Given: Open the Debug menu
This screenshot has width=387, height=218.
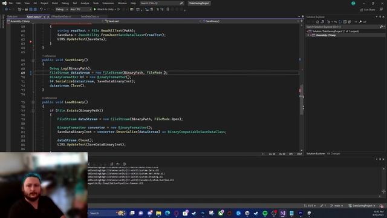Looking at the screenshot, I should [x=65, y=3].
